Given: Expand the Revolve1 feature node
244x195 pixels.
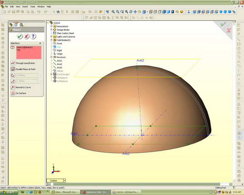Looking at the screenshot, I should pyautogui.click(x=51, y=57).
